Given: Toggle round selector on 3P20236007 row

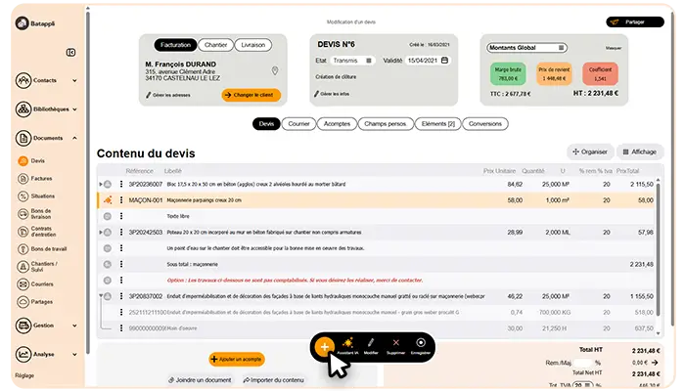Looking at the screenshot, I should click(108, 184).
